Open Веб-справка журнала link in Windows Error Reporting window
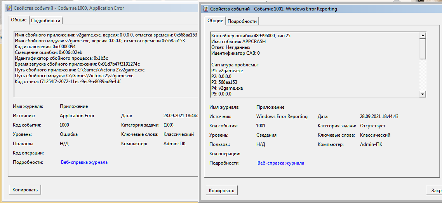This screenshot has height=203, width=442. [281, 163]
